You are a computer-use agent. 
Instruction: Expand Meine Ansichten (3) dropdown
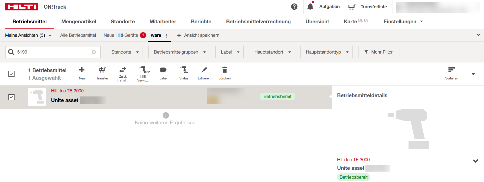28,35
